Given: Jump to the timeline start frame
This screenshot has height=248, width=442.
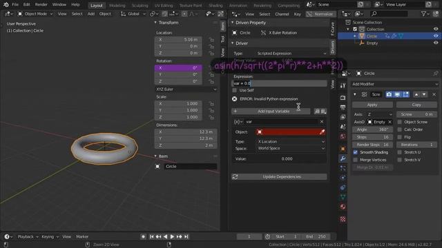Looking at the screenshot, I should click(152, 237).
